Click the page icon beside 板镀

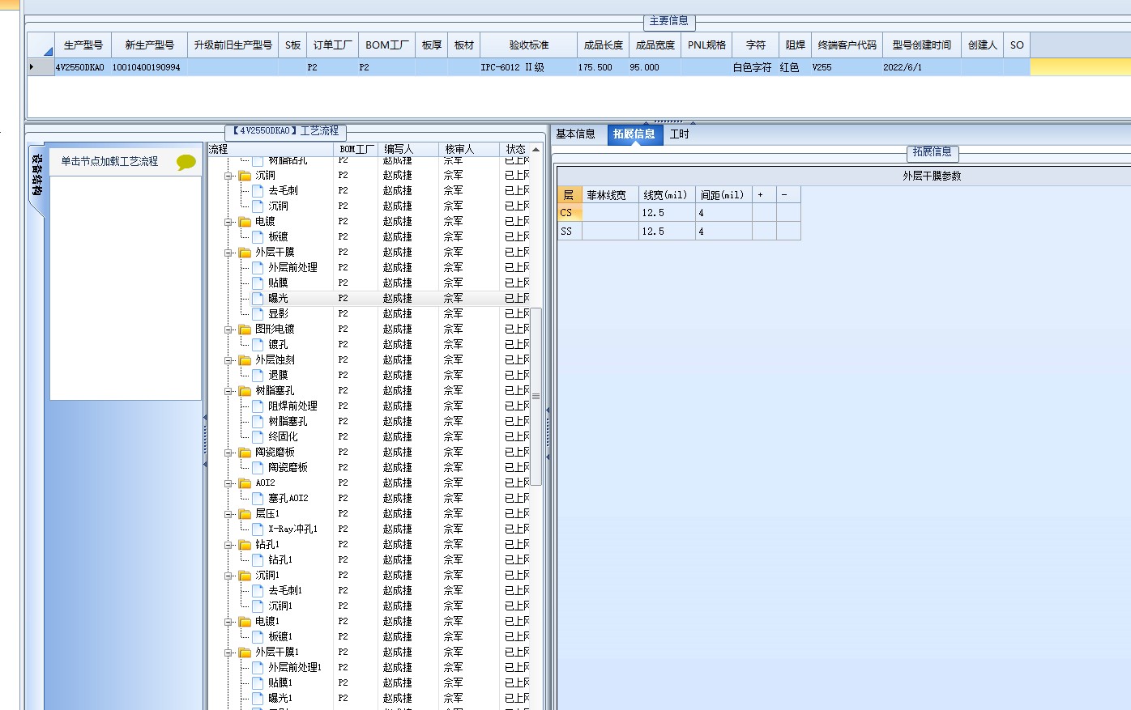[x=258, y=237]
